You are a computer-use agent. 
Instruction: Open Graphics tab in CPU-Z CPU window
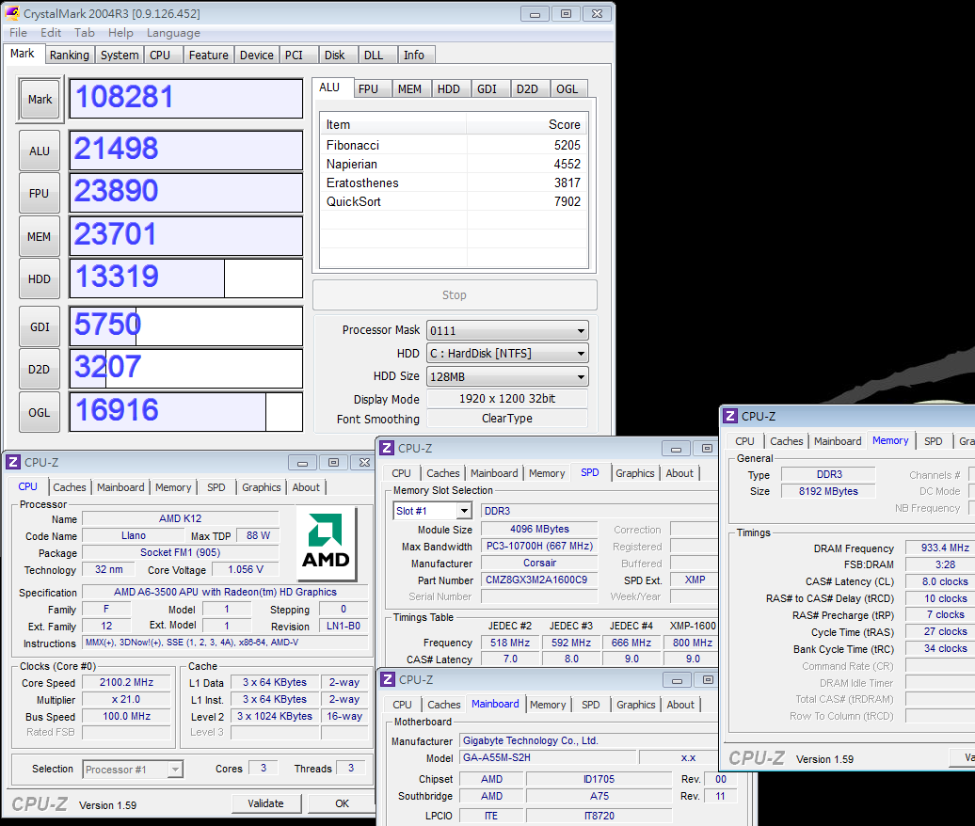click(262, 487)
